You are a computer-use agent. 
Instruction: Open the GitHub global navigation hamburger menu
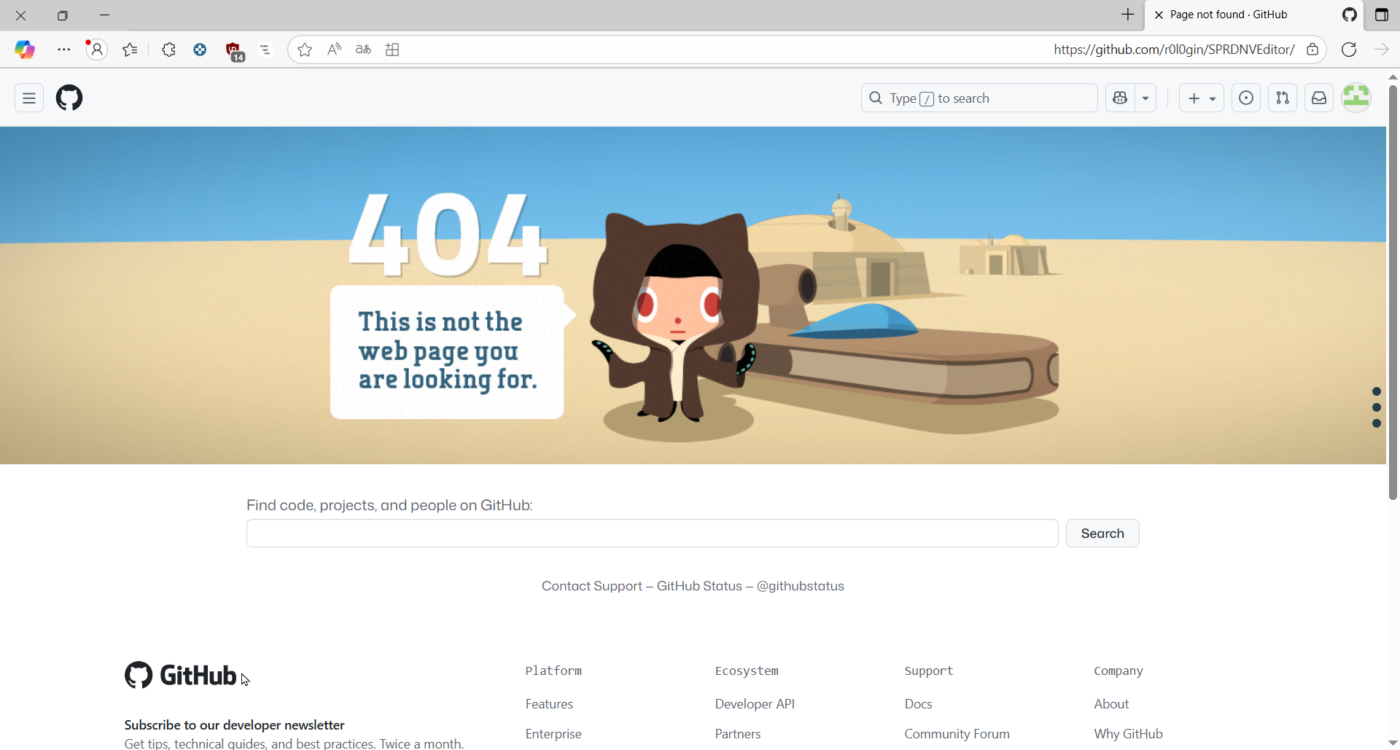(29, 98)
